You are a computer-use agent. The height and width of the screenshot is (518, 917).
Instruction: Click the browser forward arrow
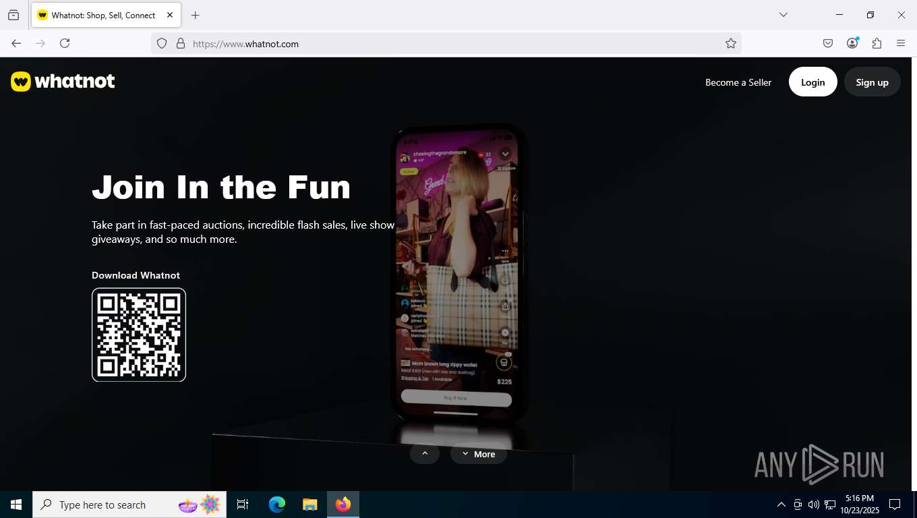(x=40, y=43)
